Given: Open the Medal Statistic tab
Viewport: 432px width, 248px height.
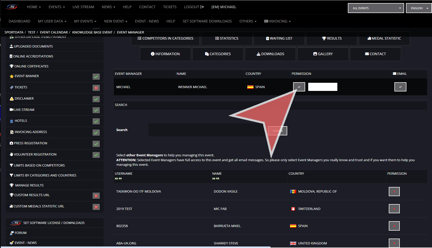Looking at the screenshot, I should coord(384,38).
